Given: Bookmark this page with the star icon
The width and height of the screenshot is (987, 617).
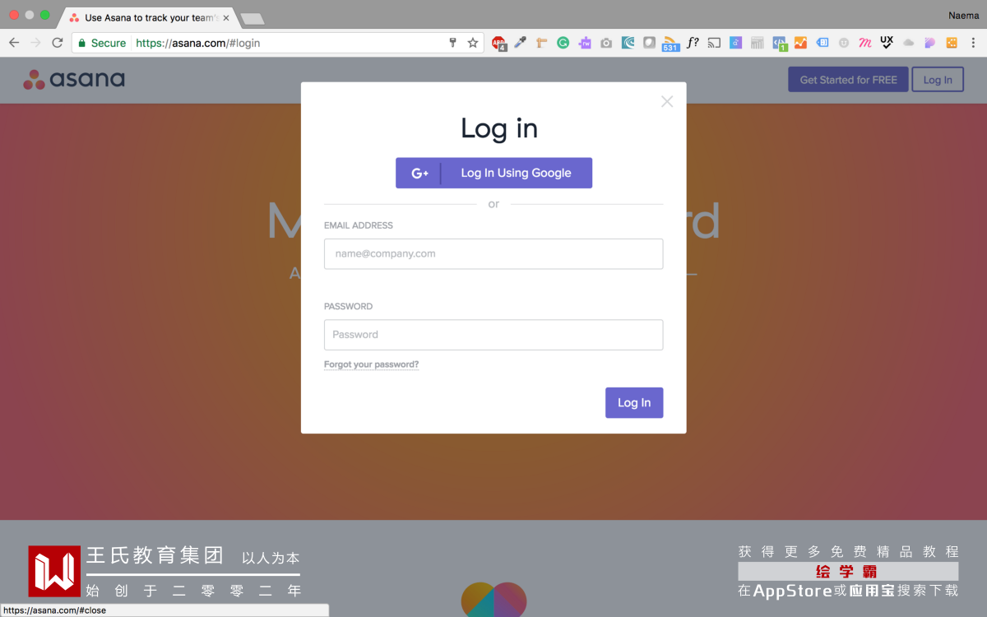Looking at the screenshot, I should pos(473,43).
